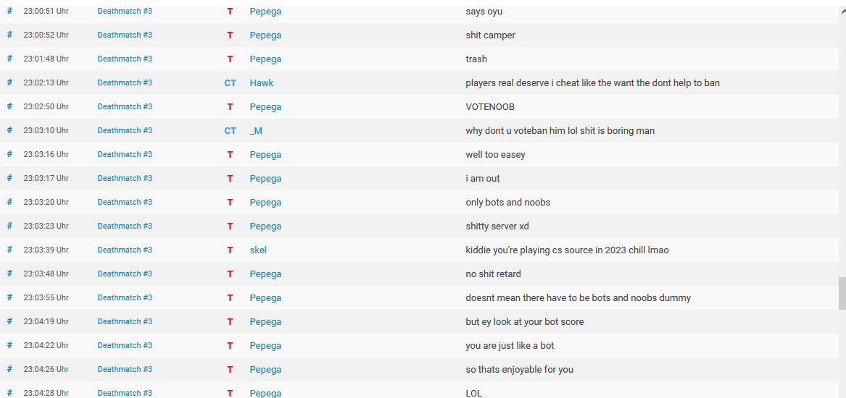The height and width of the screenshot is (398, 846).
Task: Click the # icon beside 23:03:39 Uhr
Action: pyautogui.click(x=9, y=250)
